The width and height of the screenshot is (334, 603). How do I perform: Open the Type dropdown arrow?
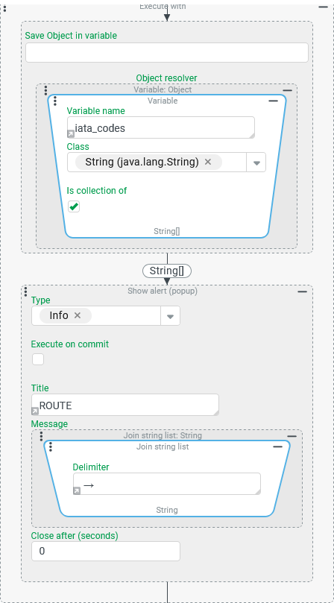[x=170, y=316]
